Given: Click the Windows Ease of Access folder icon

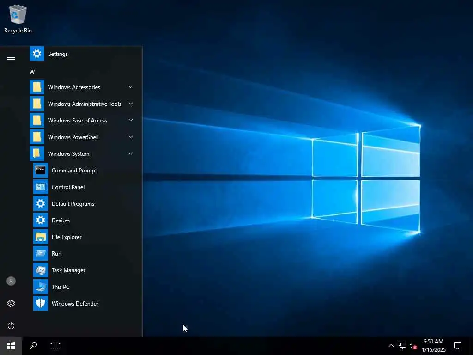Looking at the screenshot, I should pyautogui.click(x=37, y=120).
